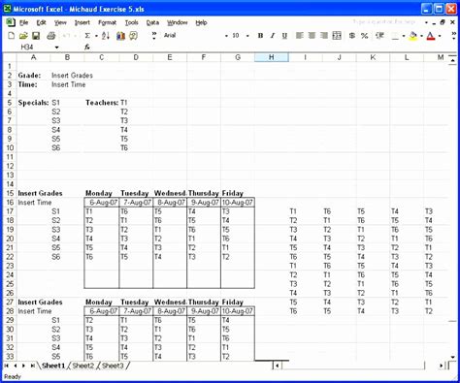Click cell containing 'Insert Grades' in row 2
The image size is (460, 383).
click(x=72, y=76)
